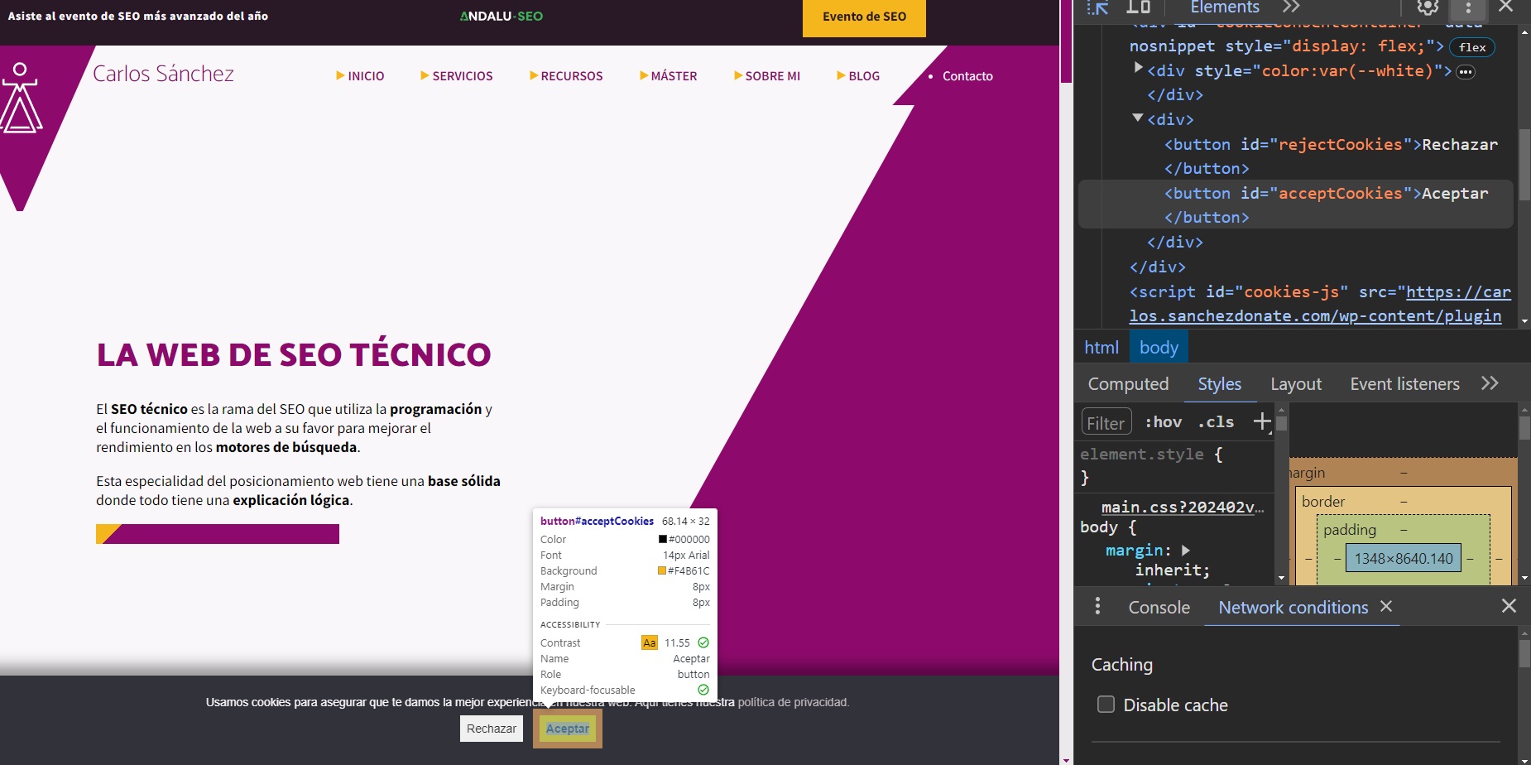Click the yellow Evento de SEO button

click(x=864, y=17)
